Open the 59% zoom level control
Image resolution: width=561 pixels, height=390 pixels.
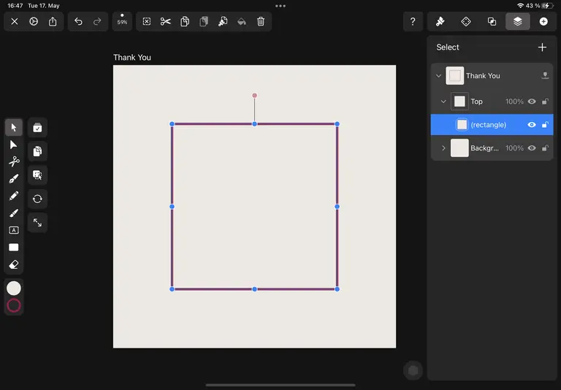point(122,21)
